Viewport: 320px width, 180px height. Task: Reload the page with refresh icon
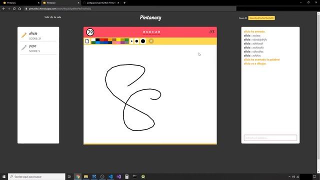(x=14, y=9)
